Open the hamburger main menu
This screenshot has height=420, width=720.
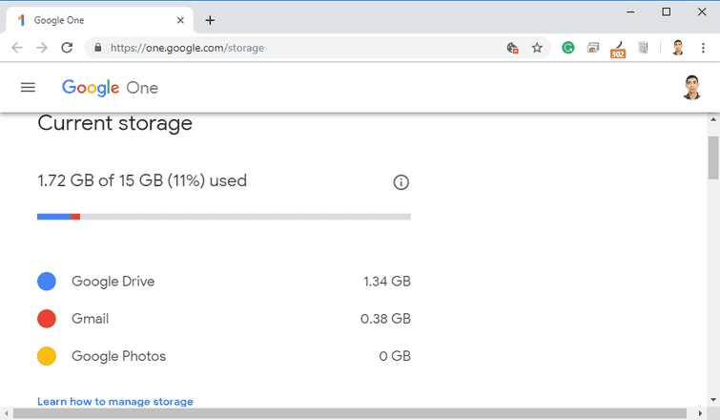click(28, 87)
